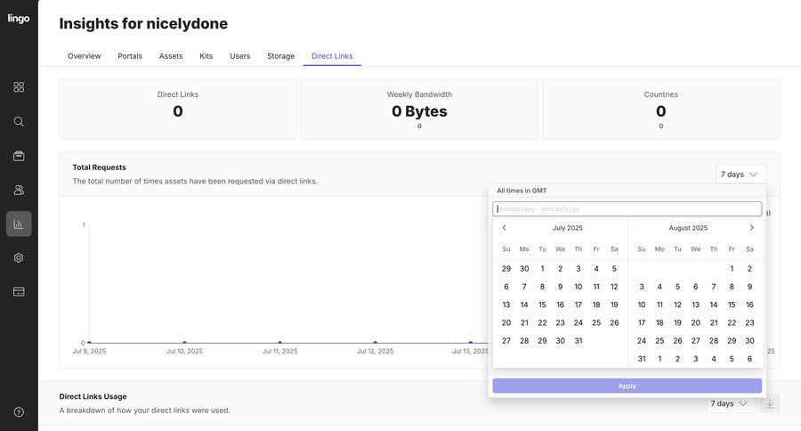The width and height of the screenshot is (801, 431).
Task: Click the Apply button
Action: click(x=627, y=386)
